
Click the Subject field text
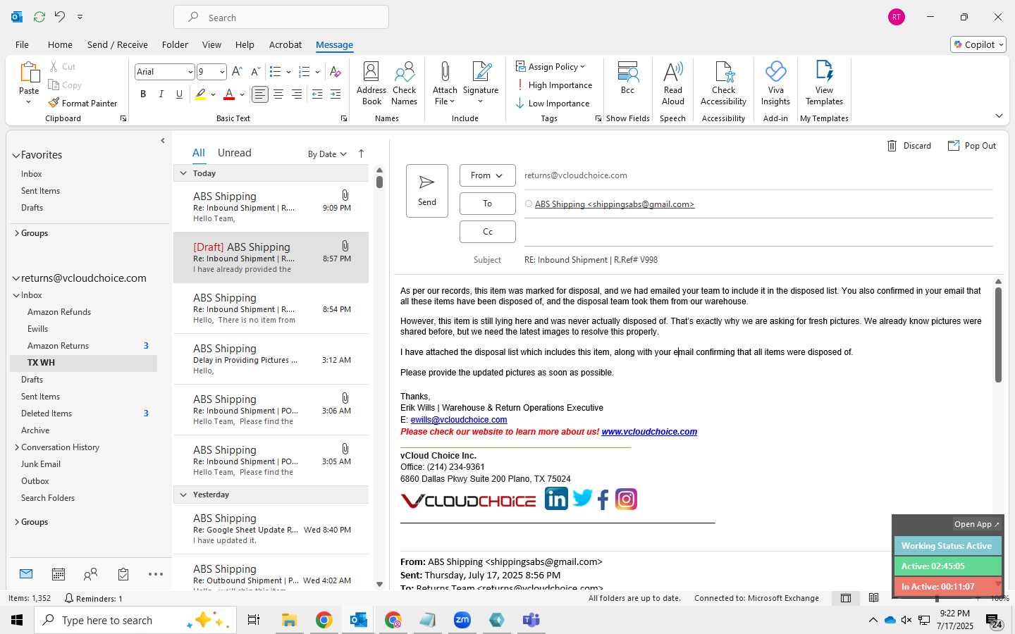(x=591, y=260)
